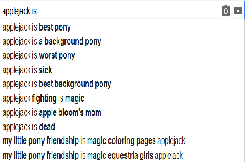This screenshot has width=245, height=163.
Task: Click the first autocomplete suggestion about best pony
Action: [x=37, y=27]
